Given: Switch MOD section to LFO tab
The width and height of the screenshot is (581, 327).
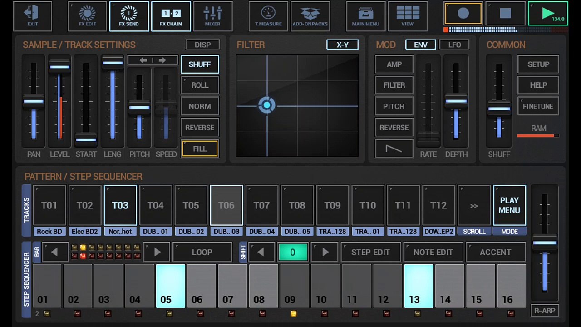Looking at the screenshot, I should pos(454,45).
